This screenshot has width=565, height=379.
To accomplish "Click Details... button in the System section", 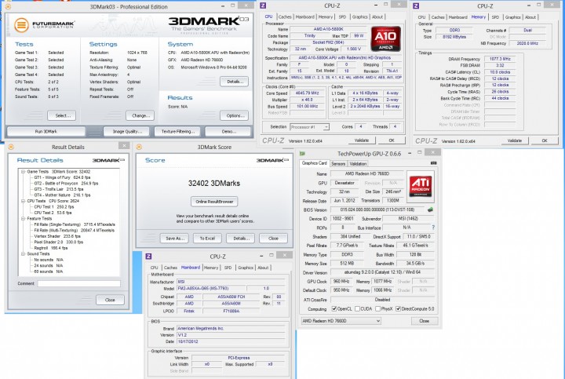I will click(234, 82).
